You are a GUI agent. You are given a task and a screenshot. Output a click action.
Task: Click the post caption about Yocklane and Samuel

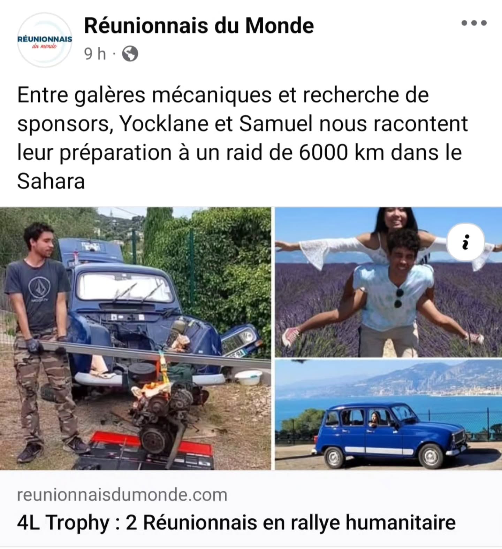pos(242,138)
